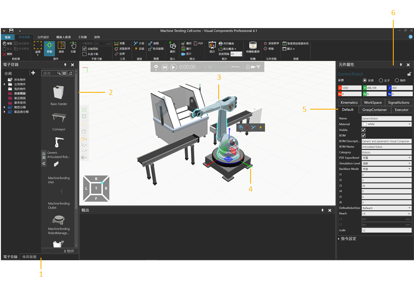Screen dimensions: 414x290
Task: Click the plus icon to add a collection
Action: [x=33, y=73]
